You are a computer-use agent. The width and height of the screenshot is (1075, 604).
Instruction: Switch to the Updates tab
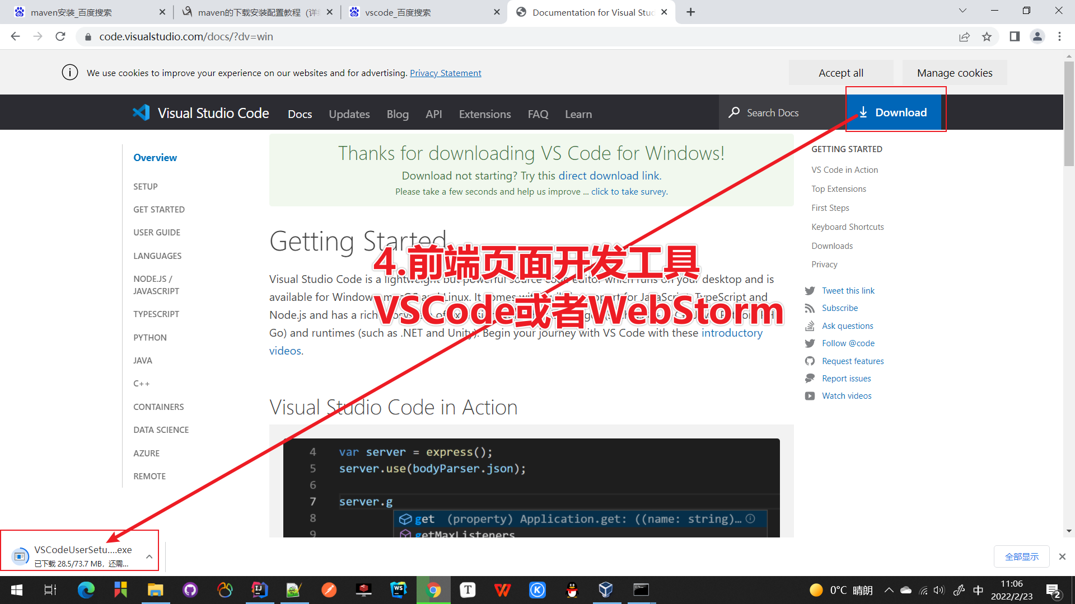coord(349,114)
